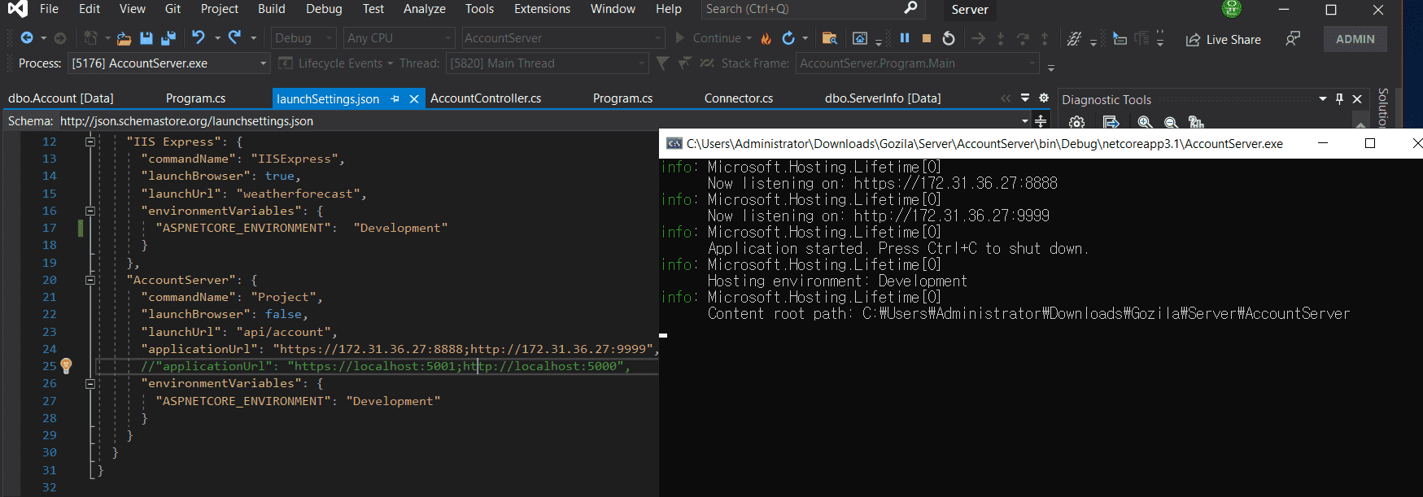Collapse the "IIS Express" JSON block
1423x497 pixels.
coord(90,142)
